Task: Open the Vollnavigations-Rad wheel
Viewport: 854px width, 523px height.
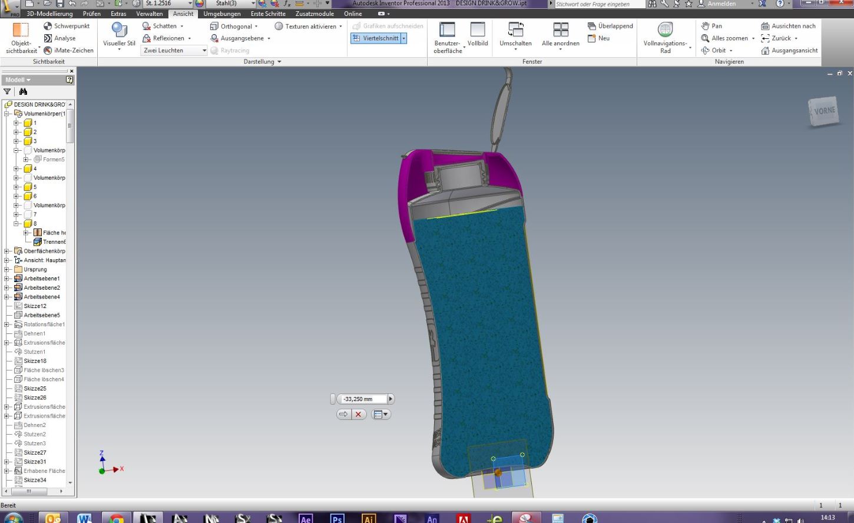Action: click(x=666, y=38)
